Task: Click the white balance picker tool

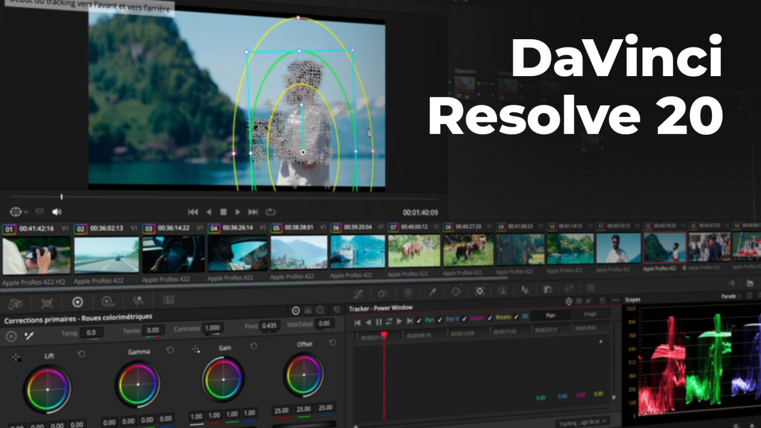Action: [29, 336]
